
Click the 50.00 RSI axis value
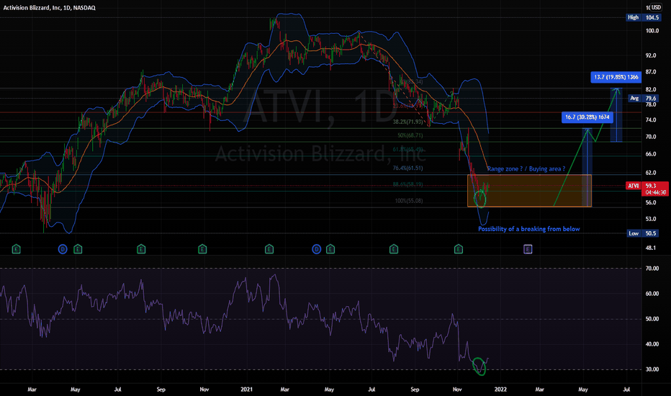[652, 319]
